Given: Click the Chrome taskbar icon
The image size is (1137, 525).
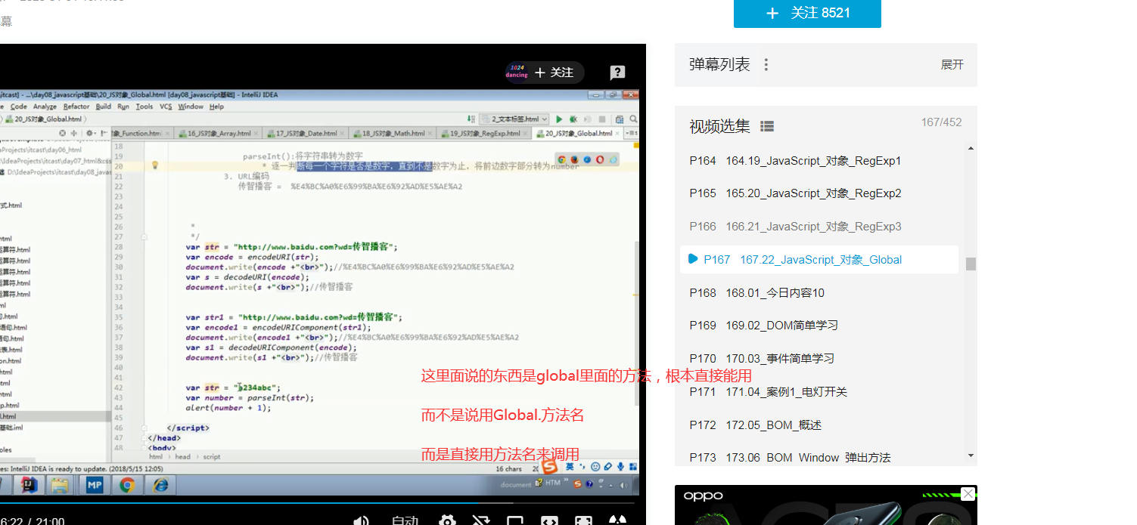Looking at the screenshot, I should [x=127, y=484].
